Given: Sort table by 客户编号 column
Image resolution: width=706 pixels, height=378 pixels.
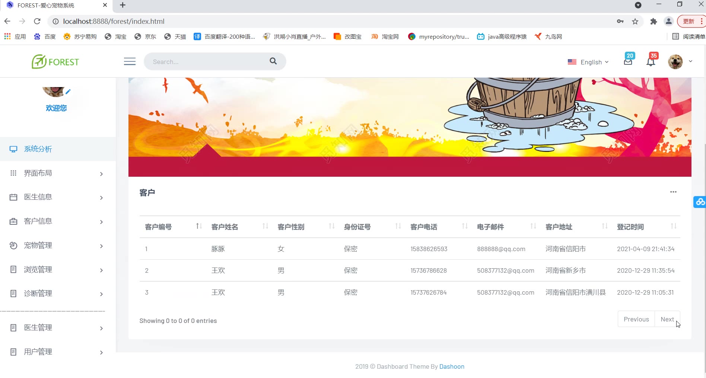Looking at the screenshot, I should coord(173,227).
